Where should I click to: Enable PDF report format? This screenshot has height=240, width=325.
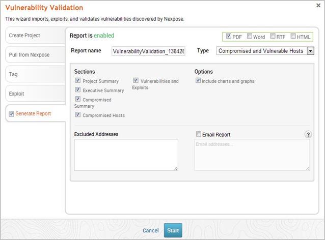pyautogui.click(x=229, y=37)
